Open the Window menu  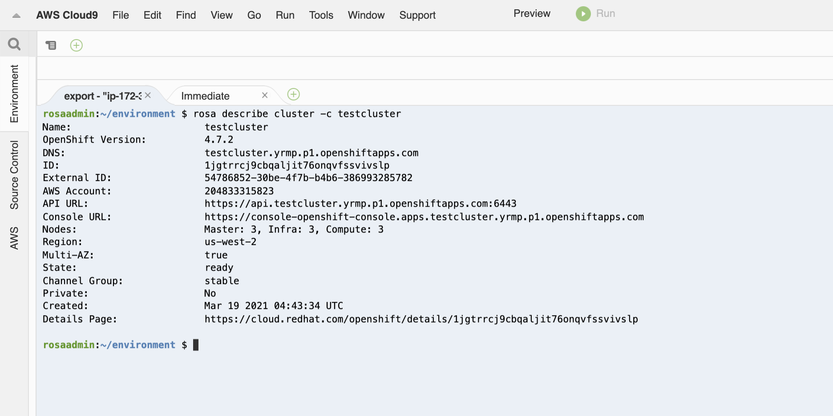[366, 15]
